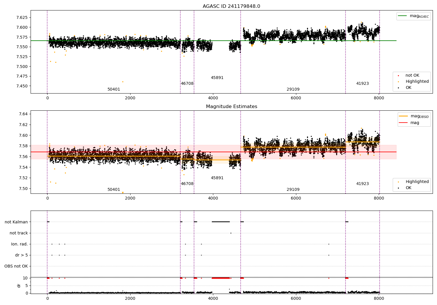Click x-axis tick 6000 under the AGASC plot
This screenshot has width=437, height=305.
[x=296, y=98]
